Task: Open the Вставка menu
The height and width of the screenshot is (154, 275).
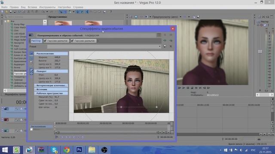Action: coord(32,7)
